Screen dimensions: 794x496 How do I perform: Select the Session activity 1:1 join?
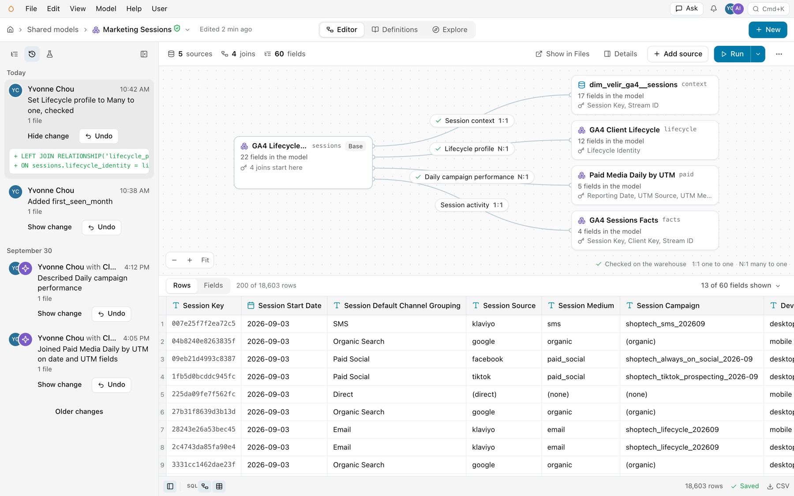point(472,205)
